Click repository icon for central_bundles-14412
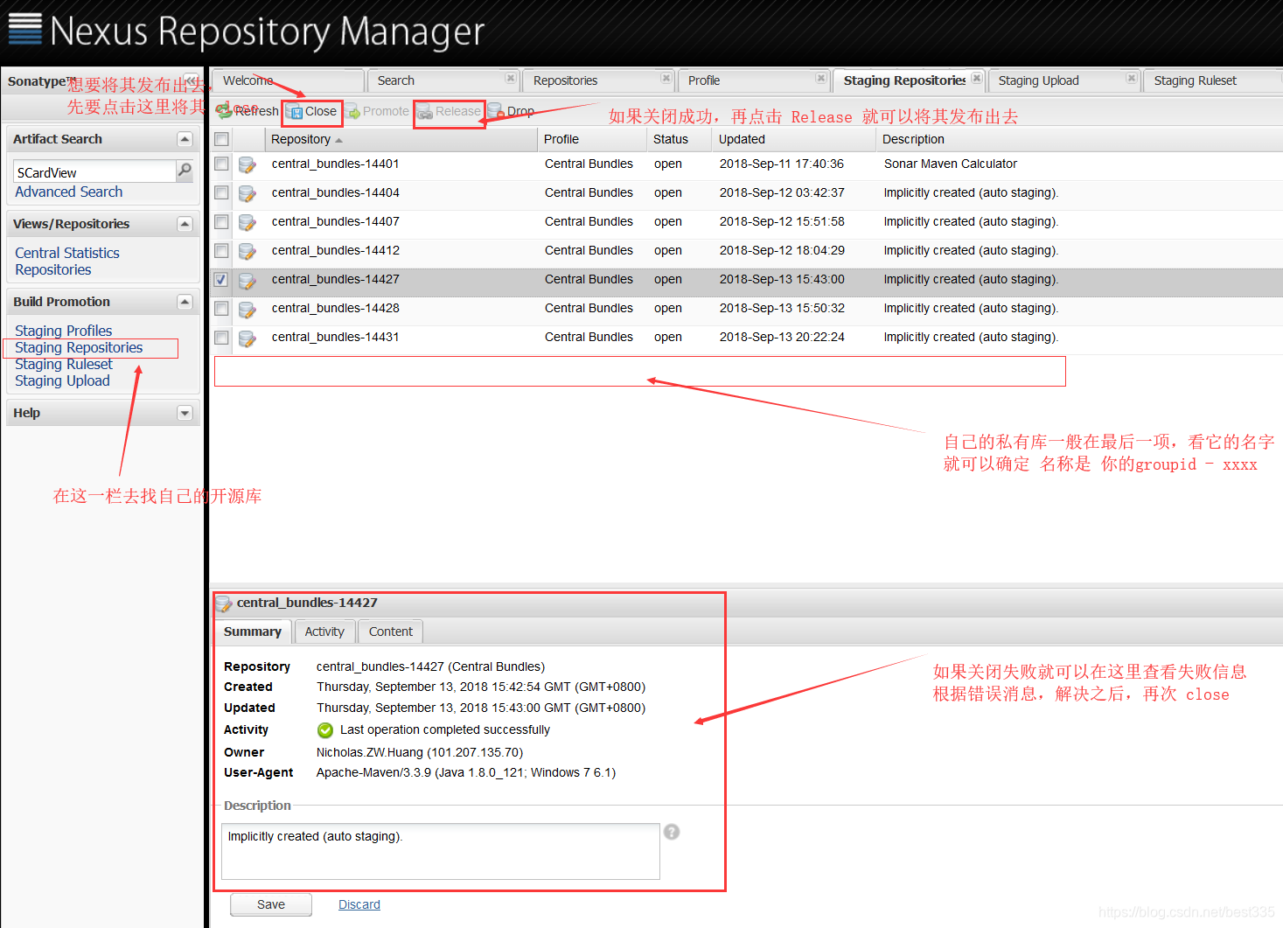Viewport: 1283px width, 928px height. [x=248, y=251]
